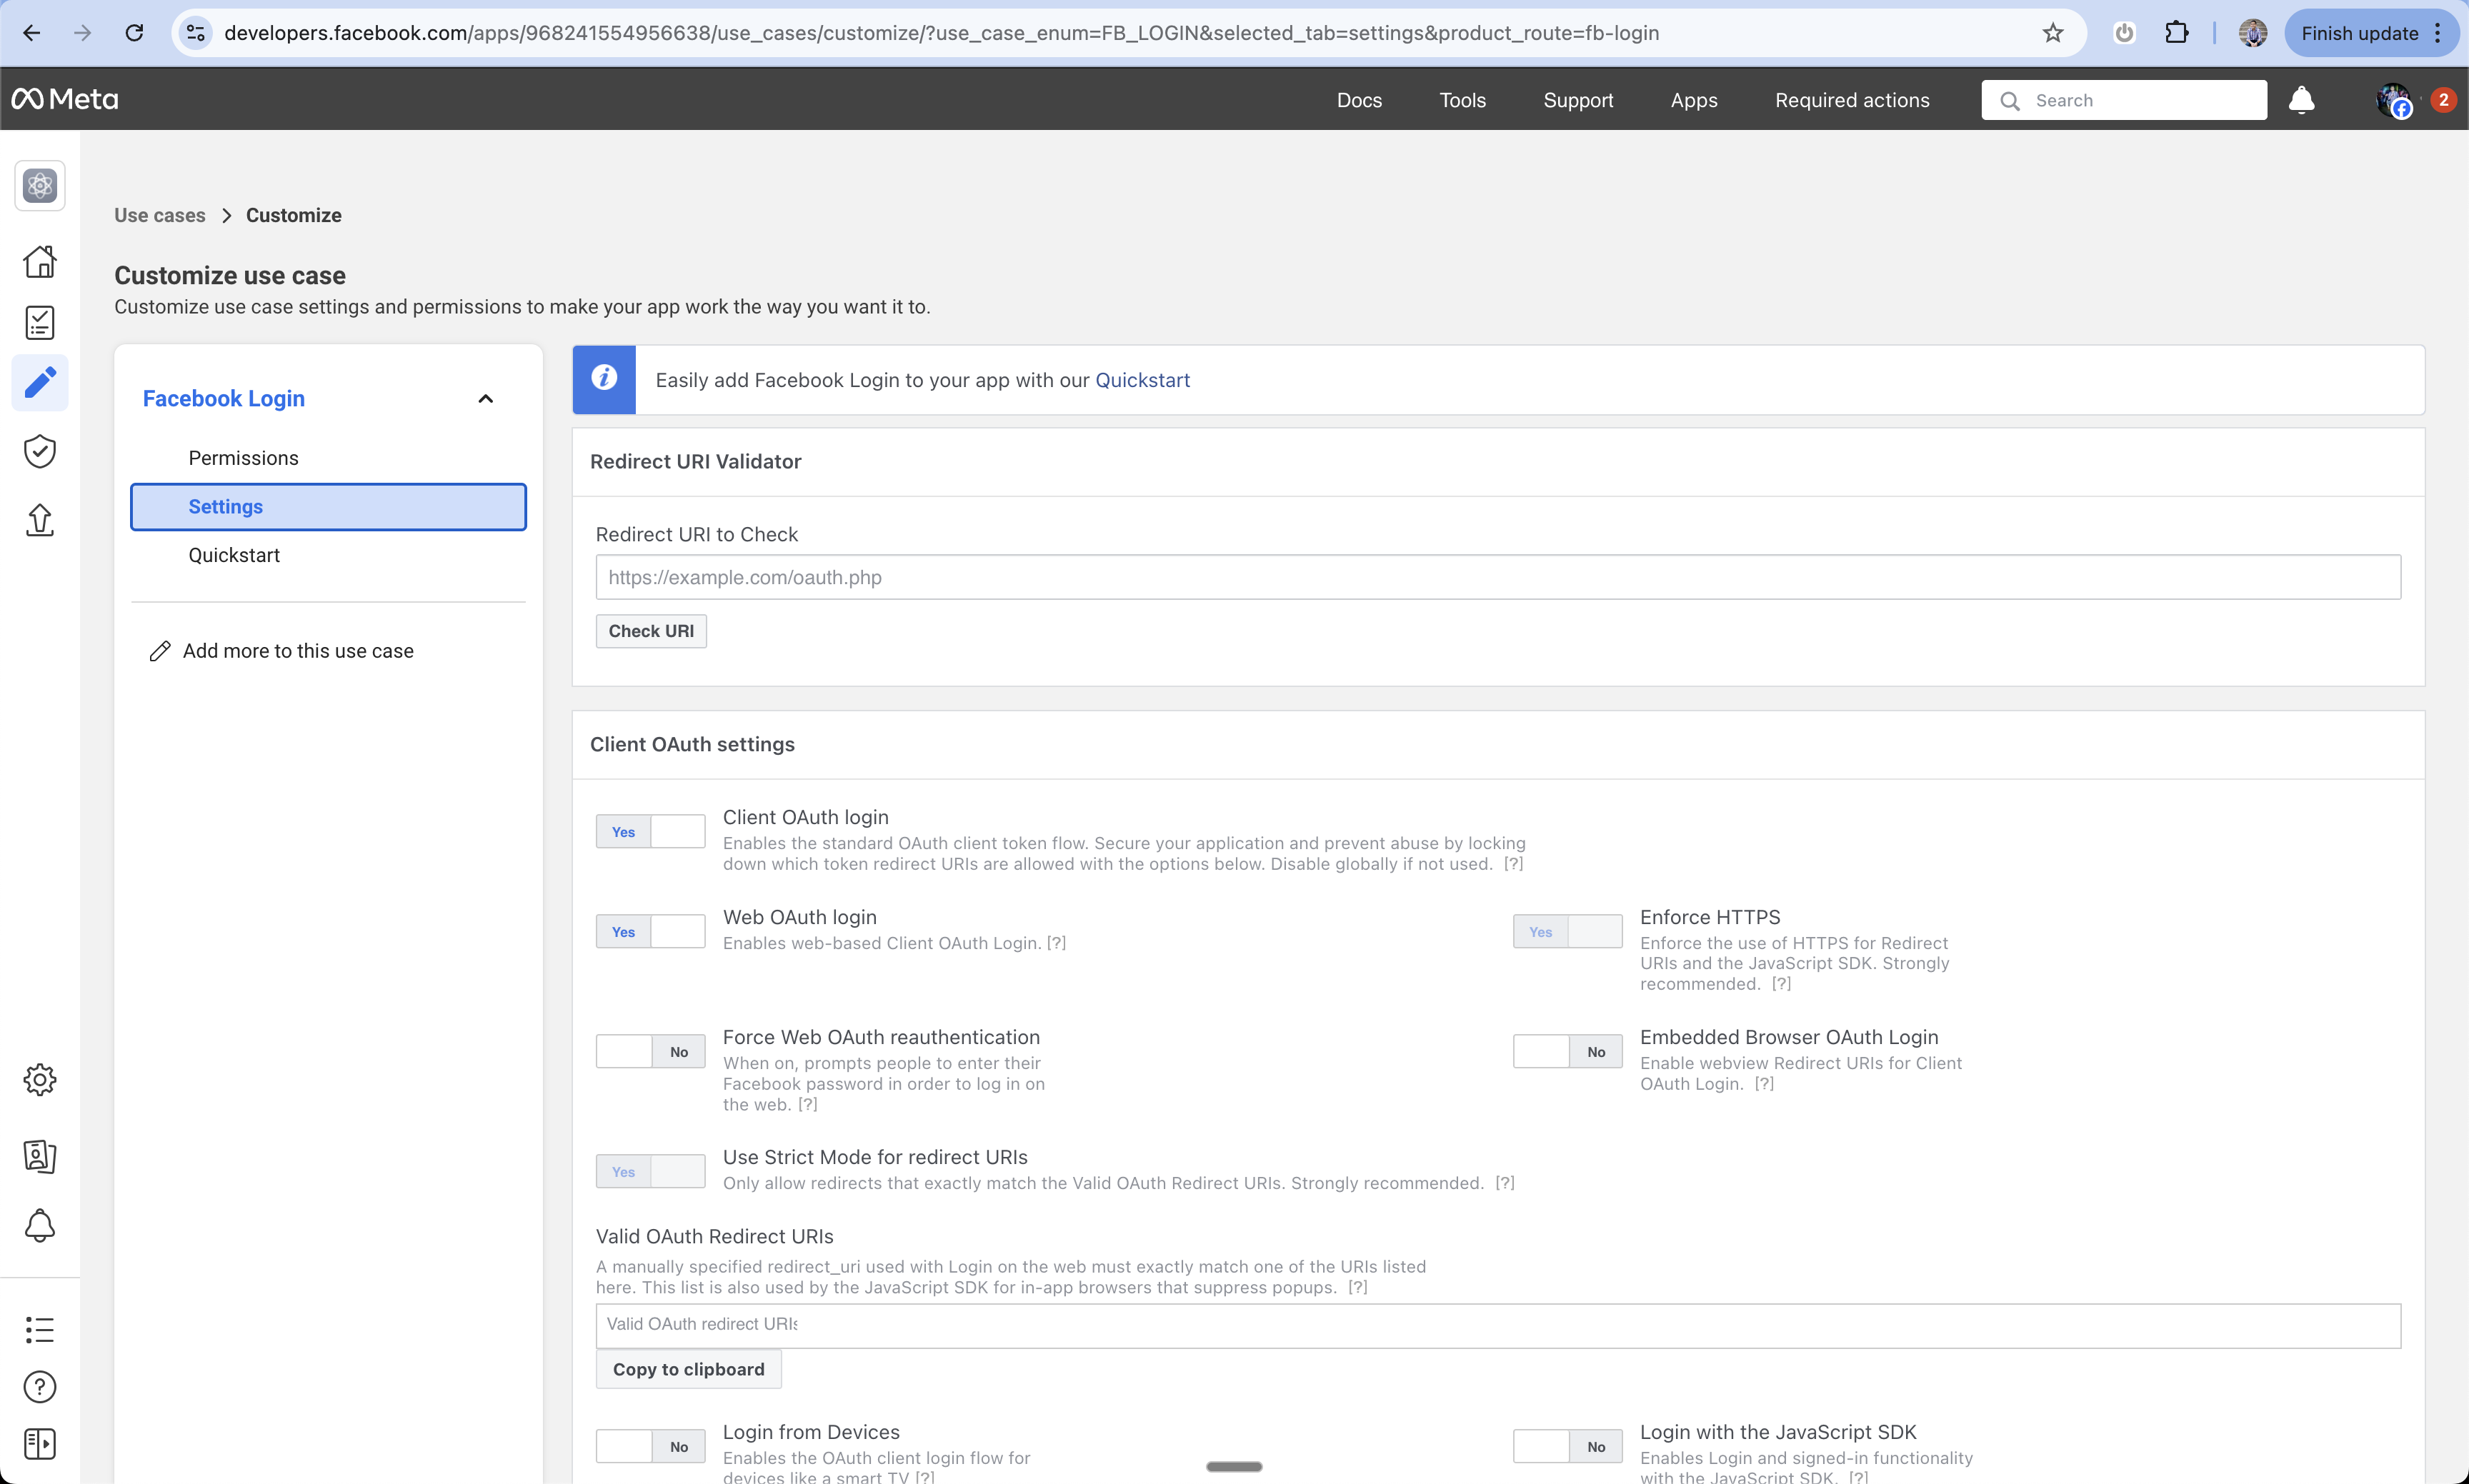View site information icon in address bar

click(x=196, y=33)
